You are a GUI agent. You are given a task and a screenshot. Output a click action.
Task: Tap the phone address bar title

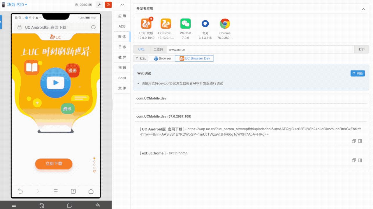tap(46, 27)
